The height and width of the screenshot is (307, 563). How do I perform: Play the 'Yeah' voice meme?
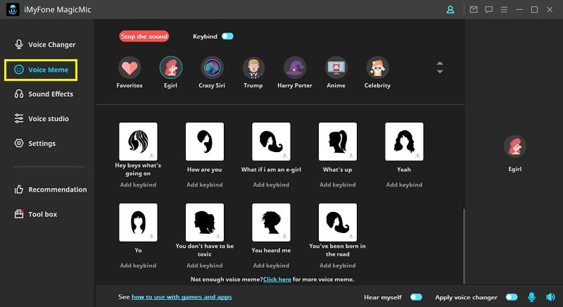[x=404, y=142]
